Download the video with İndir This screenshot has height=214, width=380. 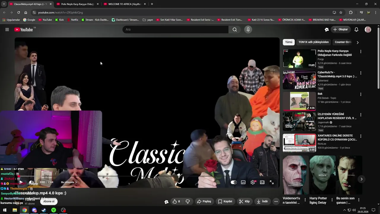click(x=262, y=201)
